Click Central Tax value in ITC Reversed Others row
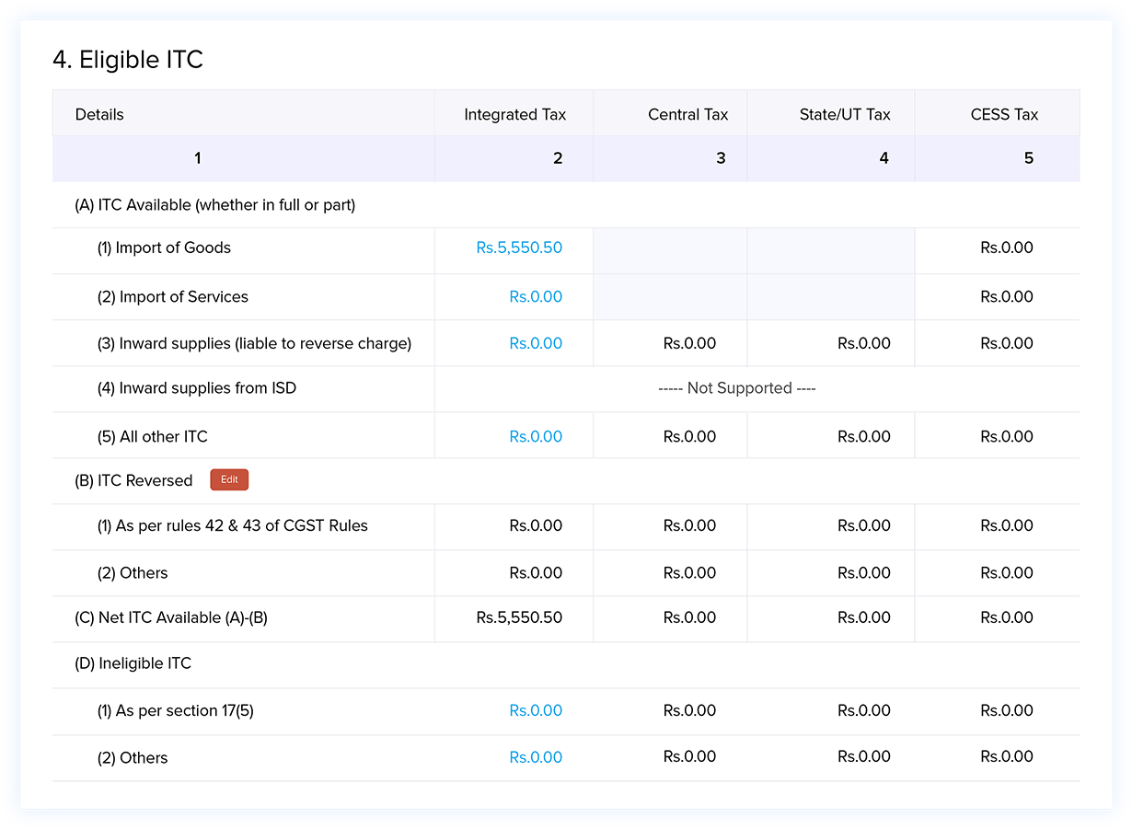The width and height of the screenshot is (1132, 829). (689, 572)
